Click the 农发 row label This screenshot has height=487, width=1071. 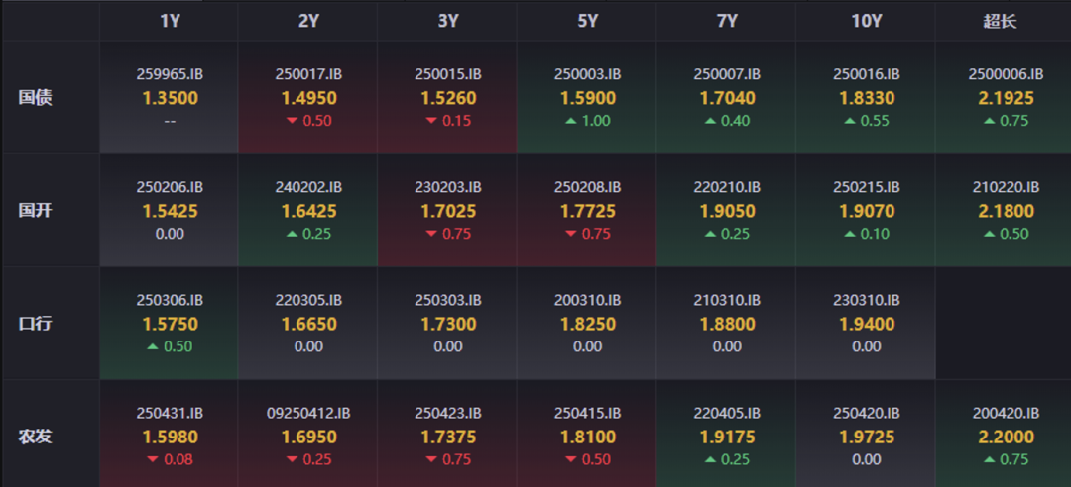[x=36, y=437]
